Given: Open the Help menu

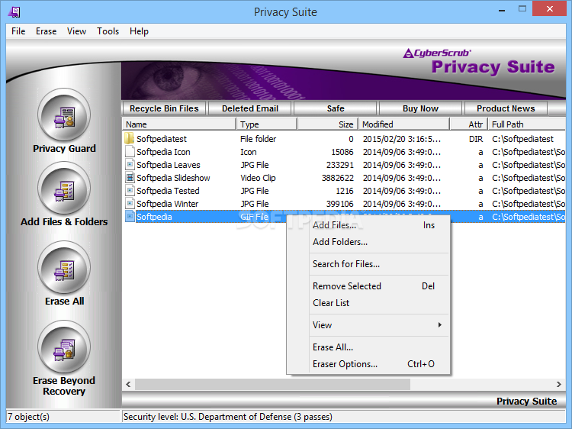Looking at the screenshot, I should click(x=139, y=31).
